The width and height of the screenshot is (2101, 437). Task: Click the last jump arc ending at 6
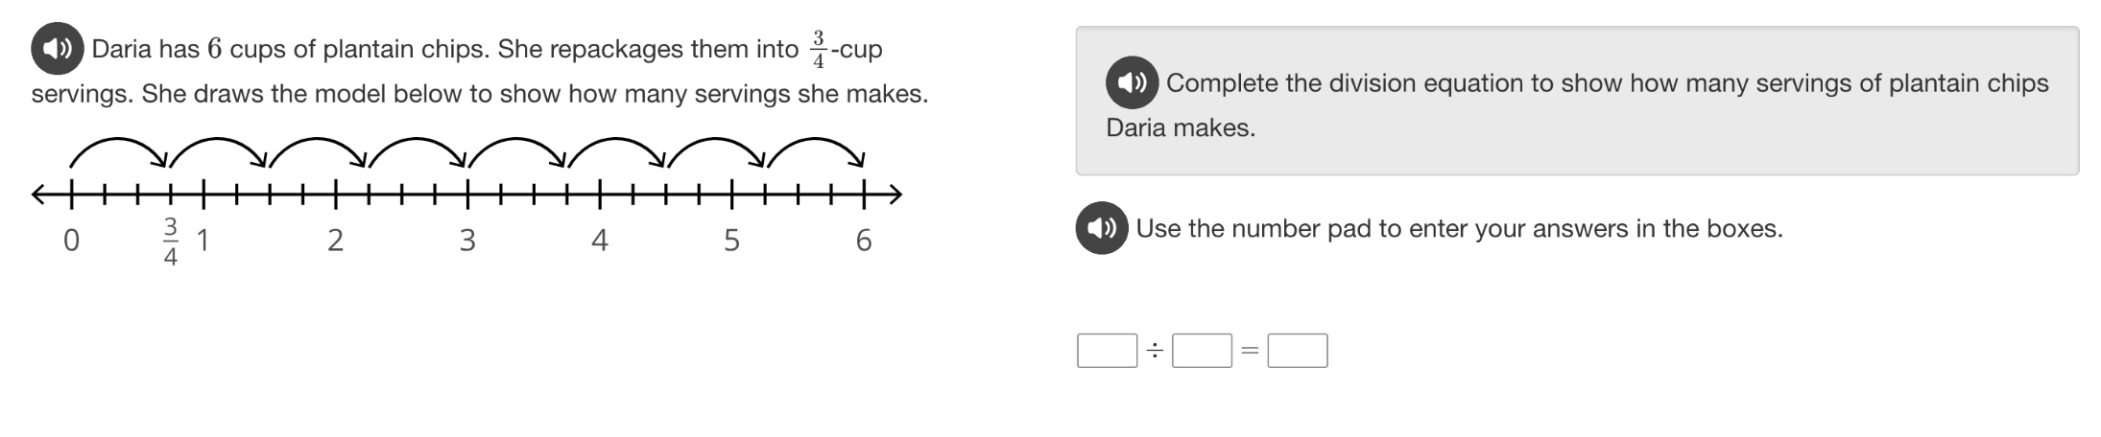(x=816, y=150)
